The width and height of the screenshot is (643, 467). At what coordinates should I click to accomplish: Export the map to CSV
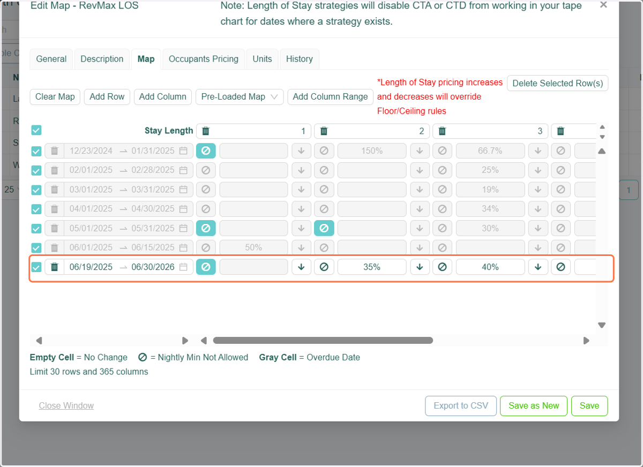click(461, 406)
